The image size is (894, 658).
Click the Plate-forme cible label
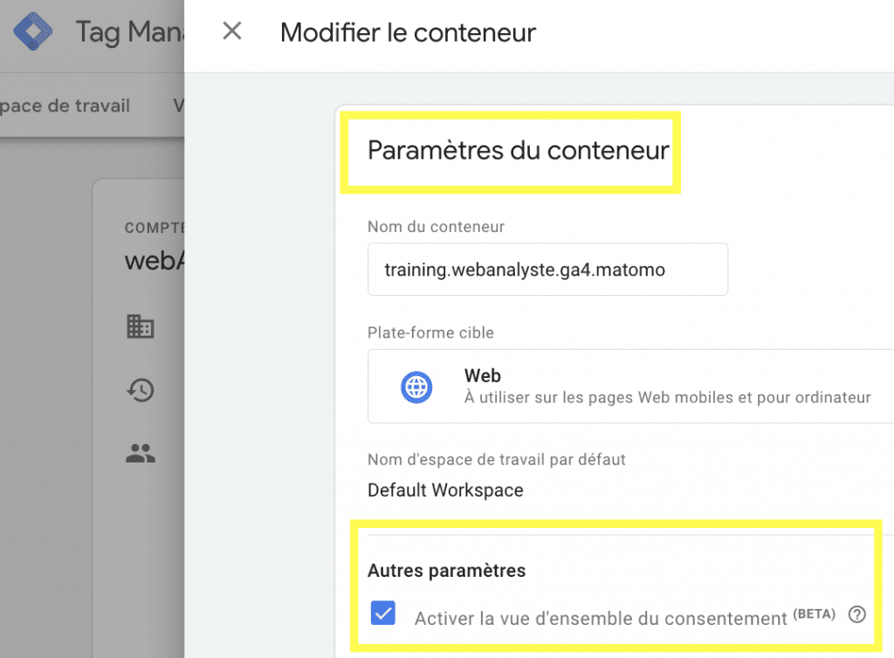[x=430, y=332]
